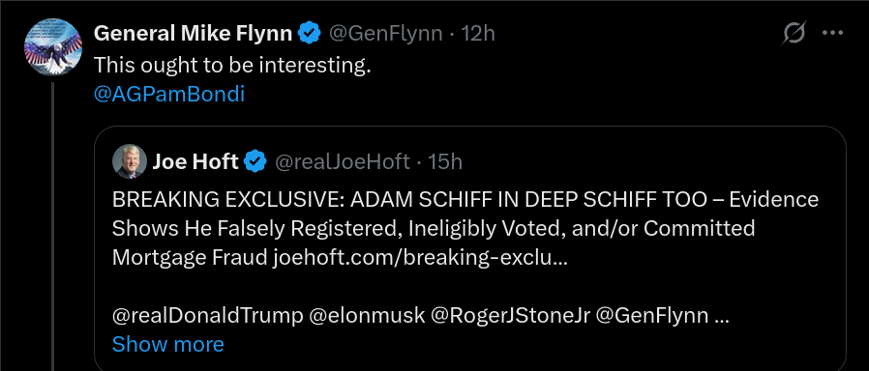
Task: Click General Mike Flynn's verified badge
Action: (310, 34)
